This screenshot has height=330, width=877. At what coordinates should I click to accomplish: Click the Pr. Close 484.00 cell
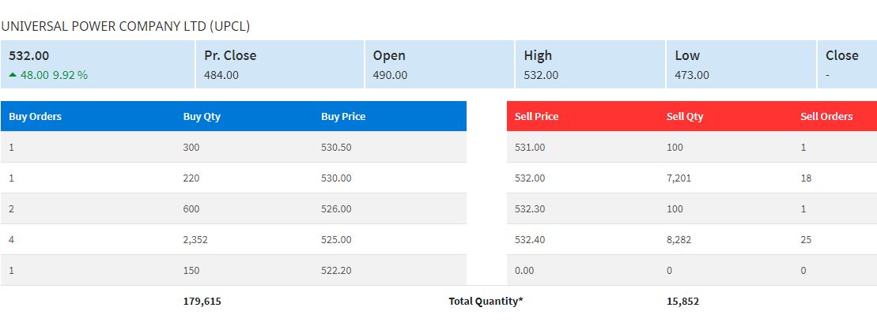coord(280,64)
